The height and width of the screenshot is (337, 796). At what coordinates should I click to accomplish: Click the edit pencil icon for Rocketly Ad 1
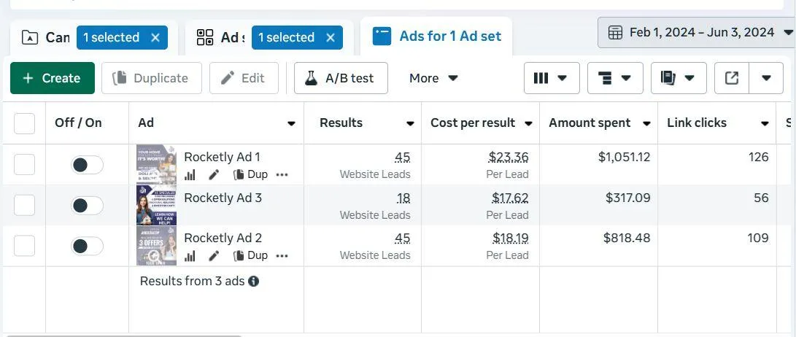214,175
